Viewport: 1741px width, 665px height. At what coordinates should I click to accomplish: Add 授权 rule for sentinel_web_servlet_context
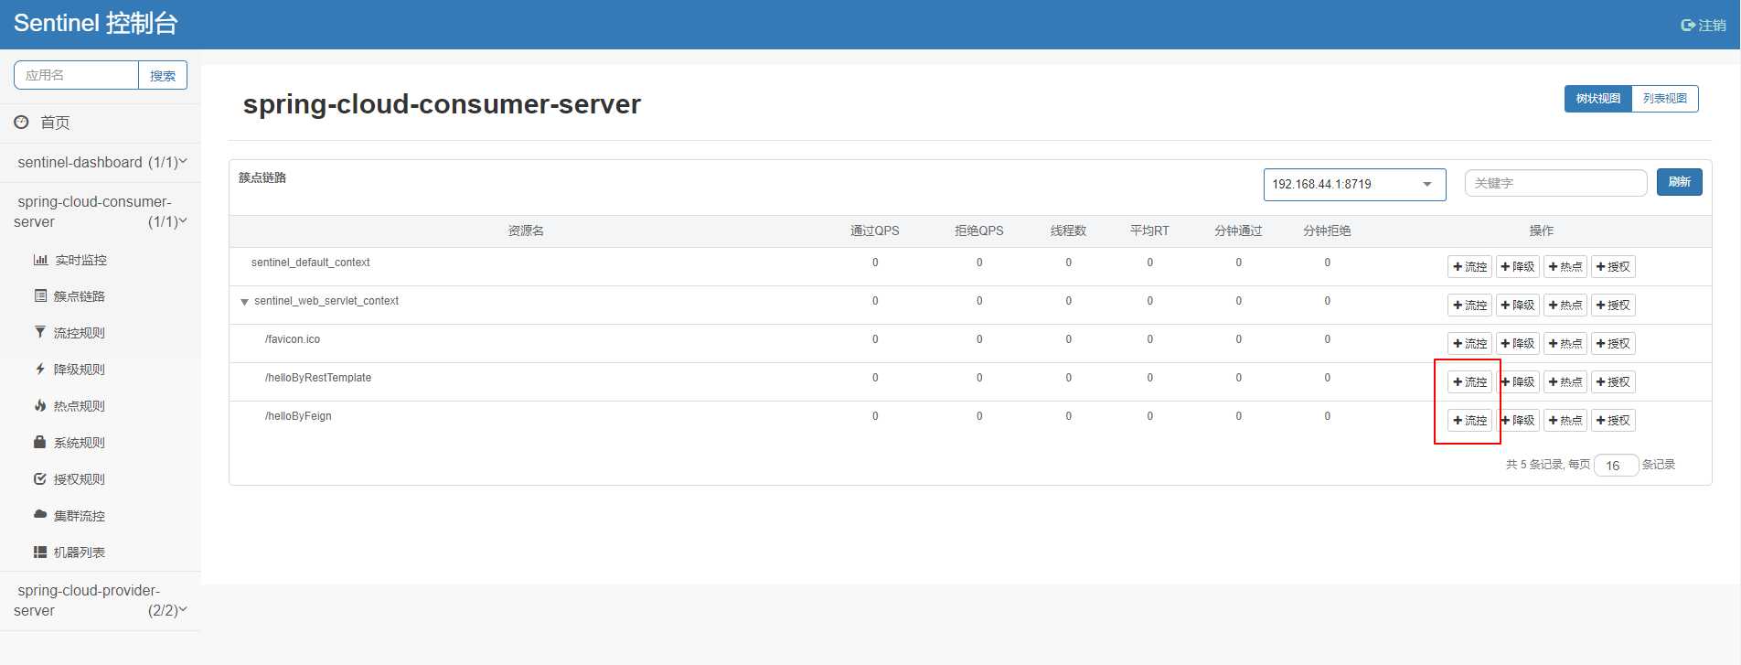(x=1613, y=306)
